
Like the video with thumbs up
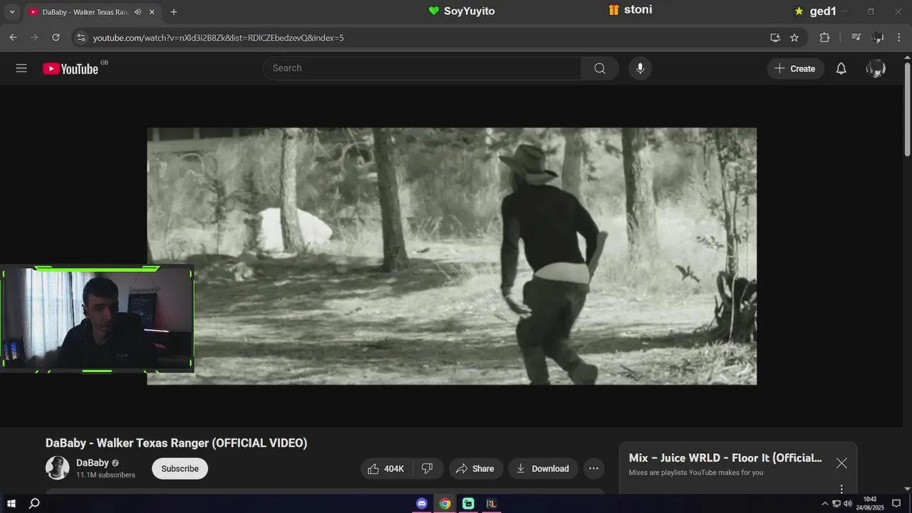385,469
